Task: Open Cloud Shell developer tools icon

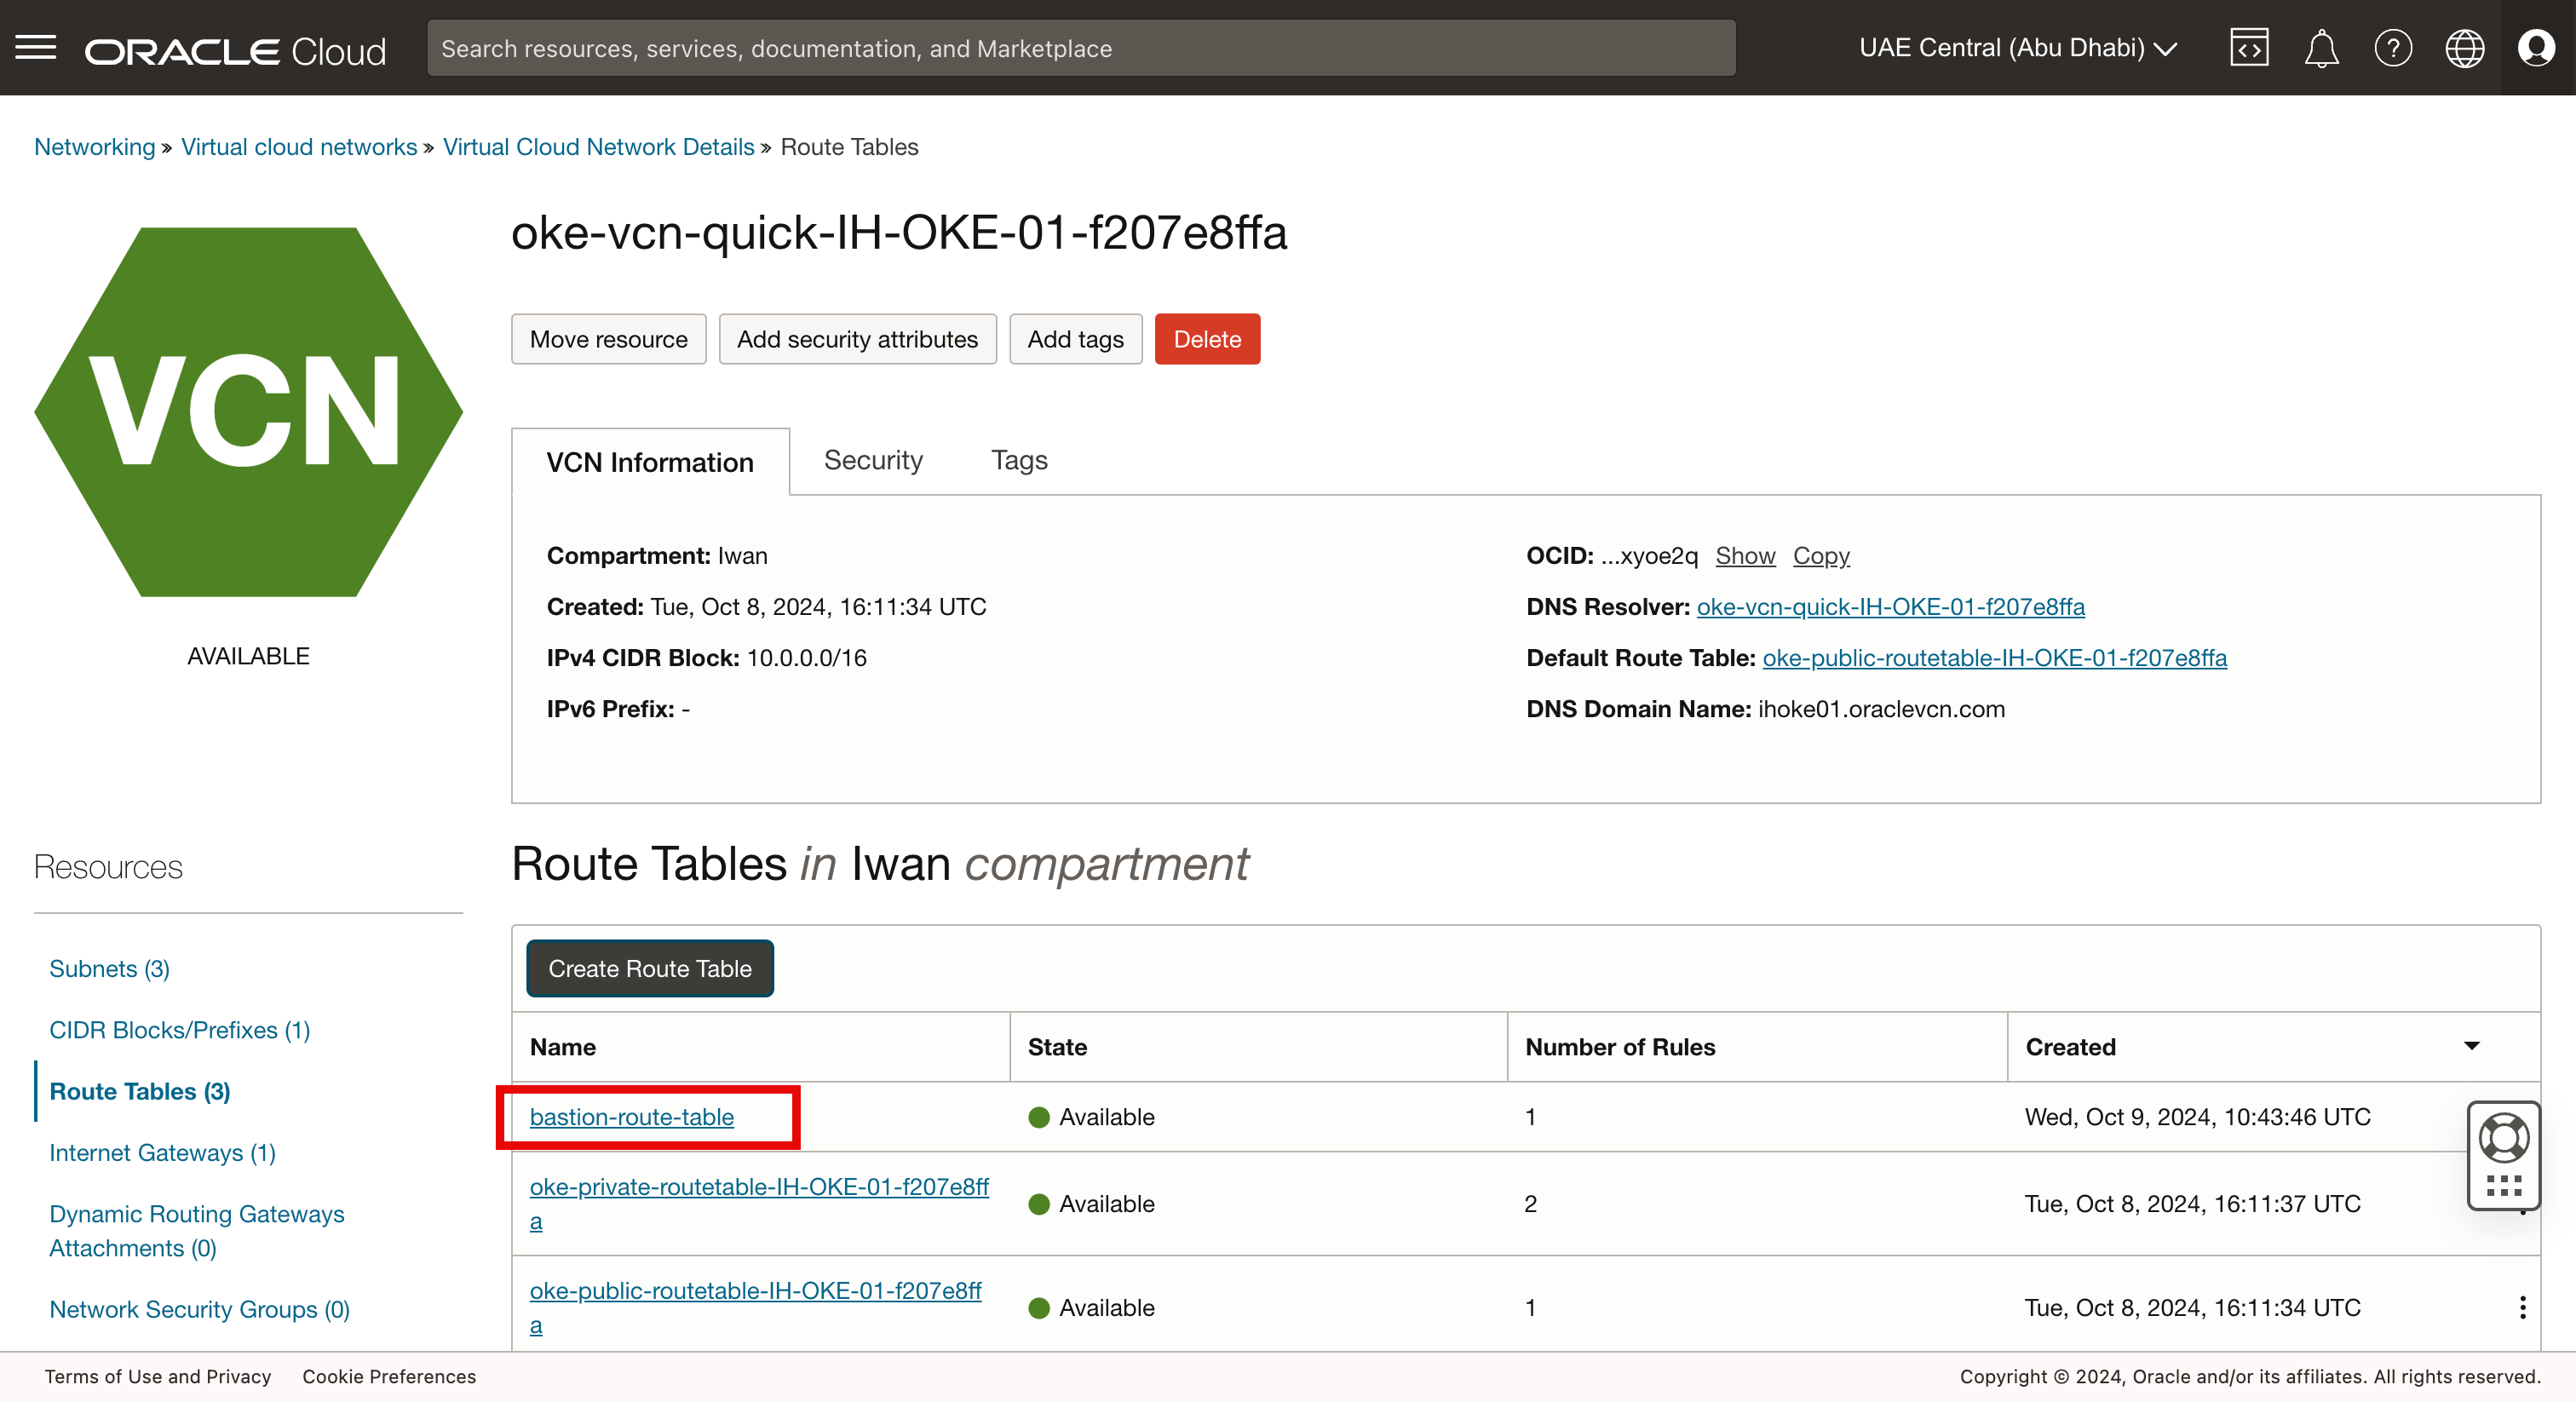Action: pyautogui.click(x=2249, y=48)
